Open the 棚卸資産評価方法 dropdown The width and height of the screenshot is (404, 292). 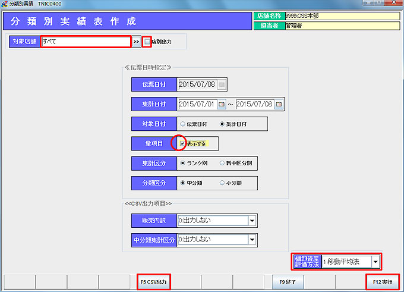pyautogui.click(x=375, y=262)
